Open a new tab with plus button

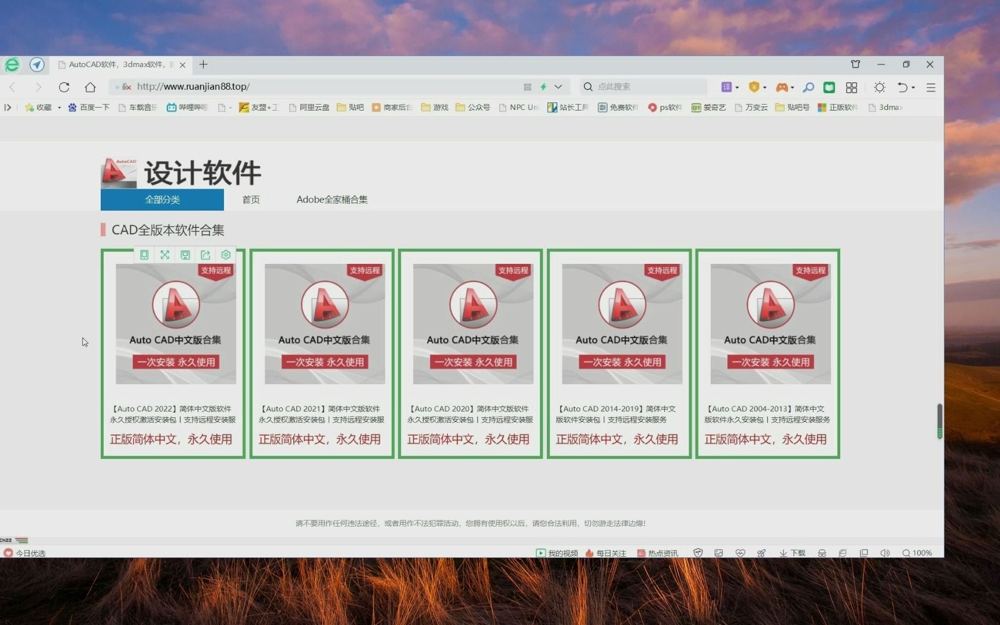[x=203, y=64]
